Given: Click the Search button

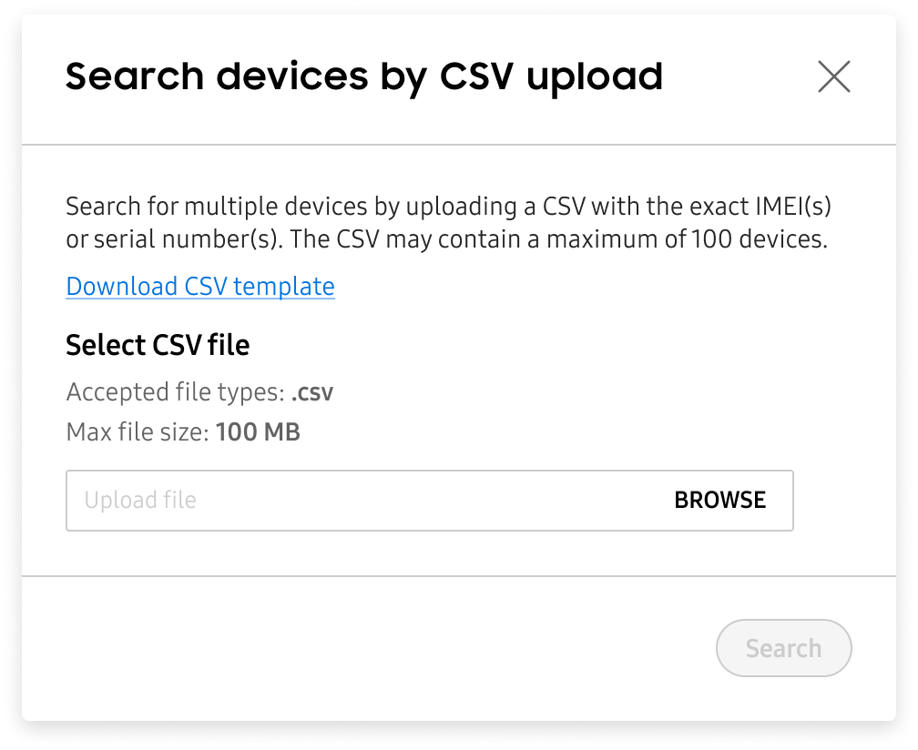Looking at the screenshot, I should (783, 648).
